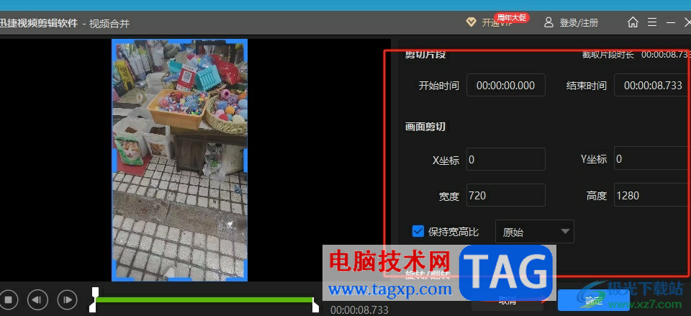Click the 取消 cancel button
The height and width of the screenshot is (316, 691).
(x=507, y=301)
